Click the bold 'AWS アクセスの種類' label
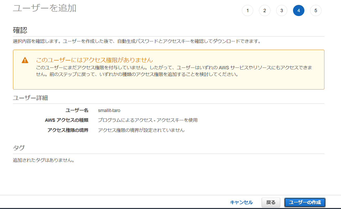Viewport: 341px width, 209px height. pyautogui.click(x=67, y=120)
